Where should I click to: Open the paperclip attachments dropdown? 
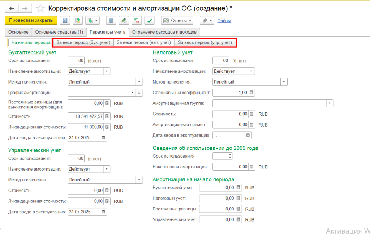[x=207, y=21]
